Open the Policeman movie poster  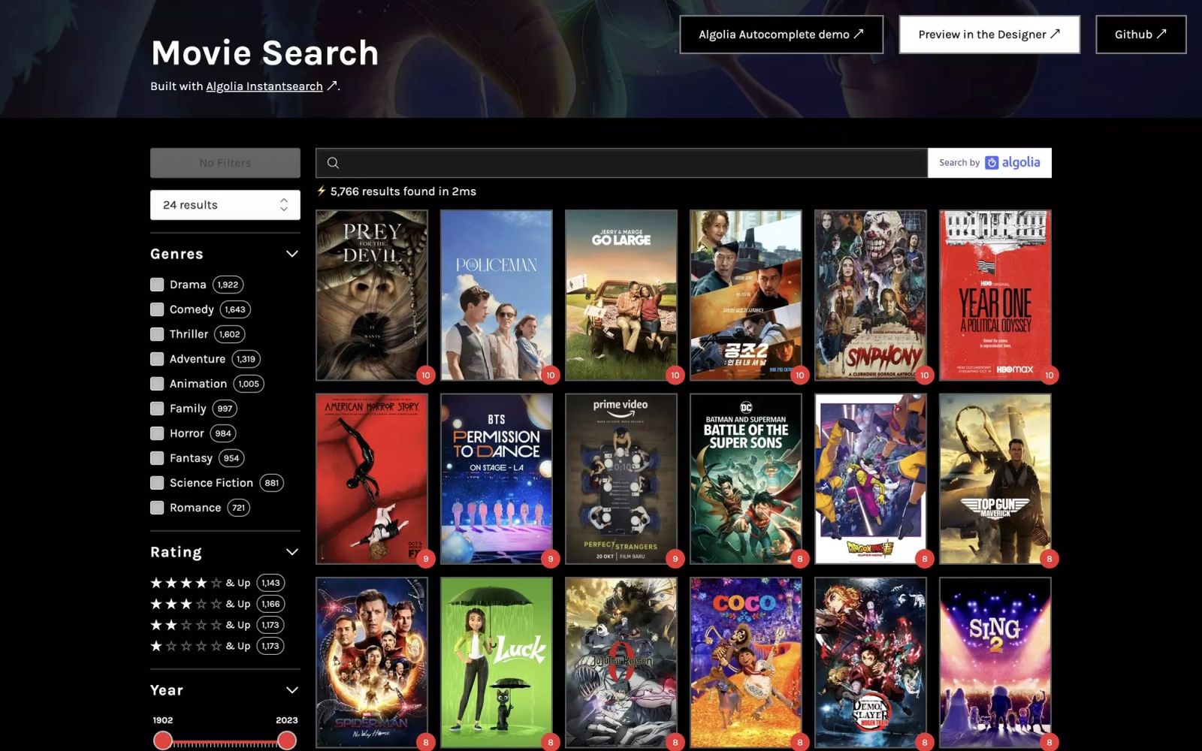[497, 295]
